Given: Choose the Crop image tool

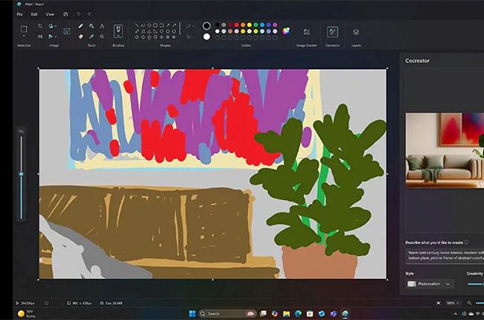Looking at the screenshot, I should (40, 26).
